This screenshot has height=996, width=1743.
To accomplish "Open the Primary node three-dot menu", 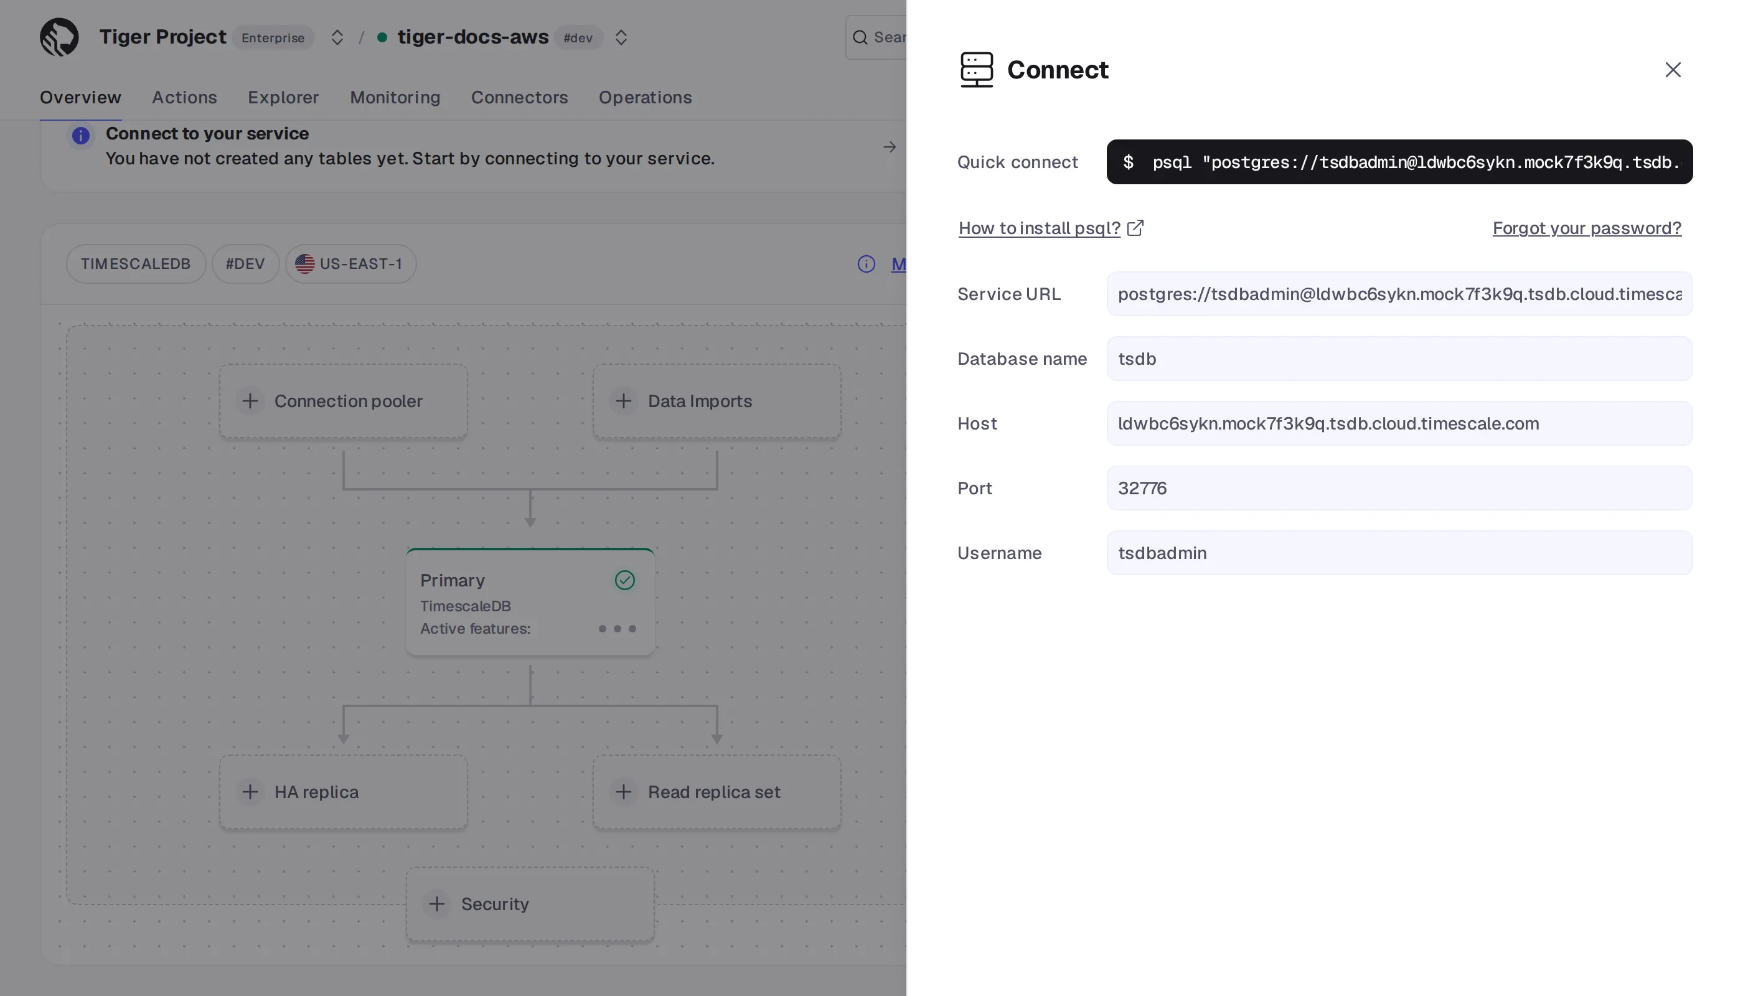I will pos(617,629).
